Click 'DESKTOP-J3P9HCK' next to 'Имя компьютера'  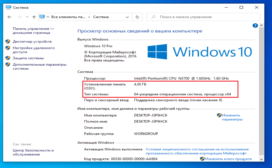click(151, 115)
